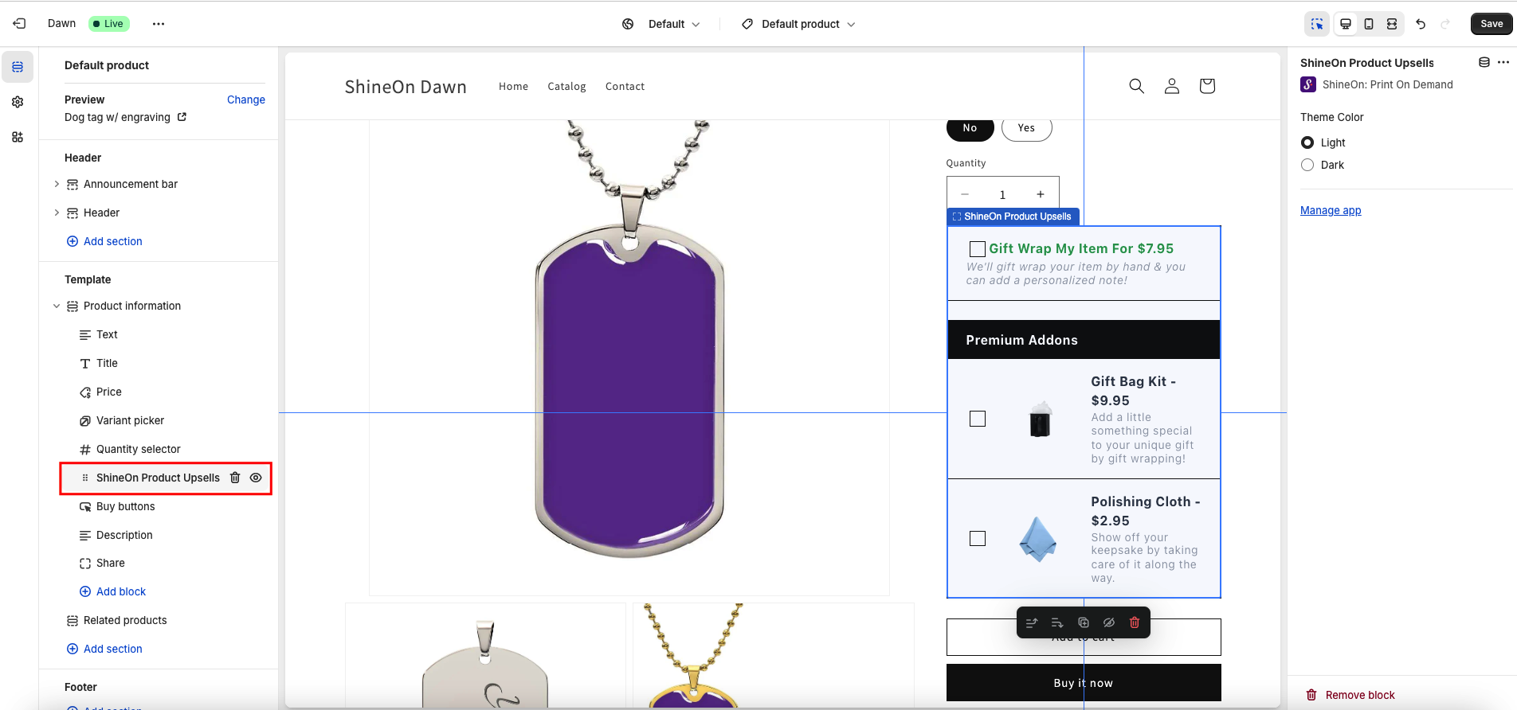Check the Gift Bag Kit addon checkbox

coord(978,419)
